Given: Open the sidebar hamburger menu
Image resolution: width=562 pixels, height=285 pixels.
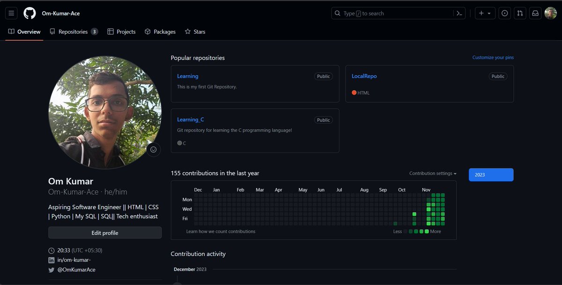Looking at the screenshot, I should point(11,13).
